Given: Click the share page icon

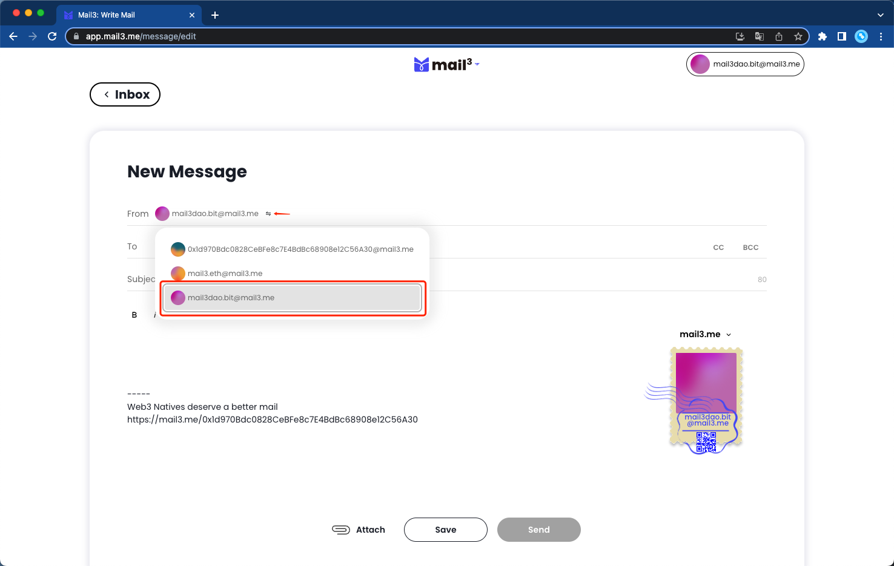Looking at the screenshot, I should [x=779, y=36].
